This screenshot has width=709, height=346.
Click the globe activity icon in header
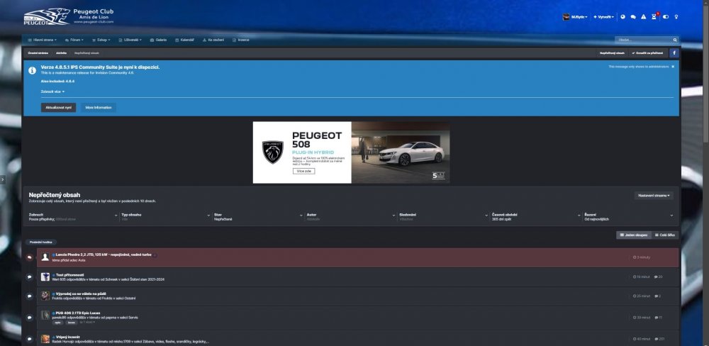click(x=623, y=17)
